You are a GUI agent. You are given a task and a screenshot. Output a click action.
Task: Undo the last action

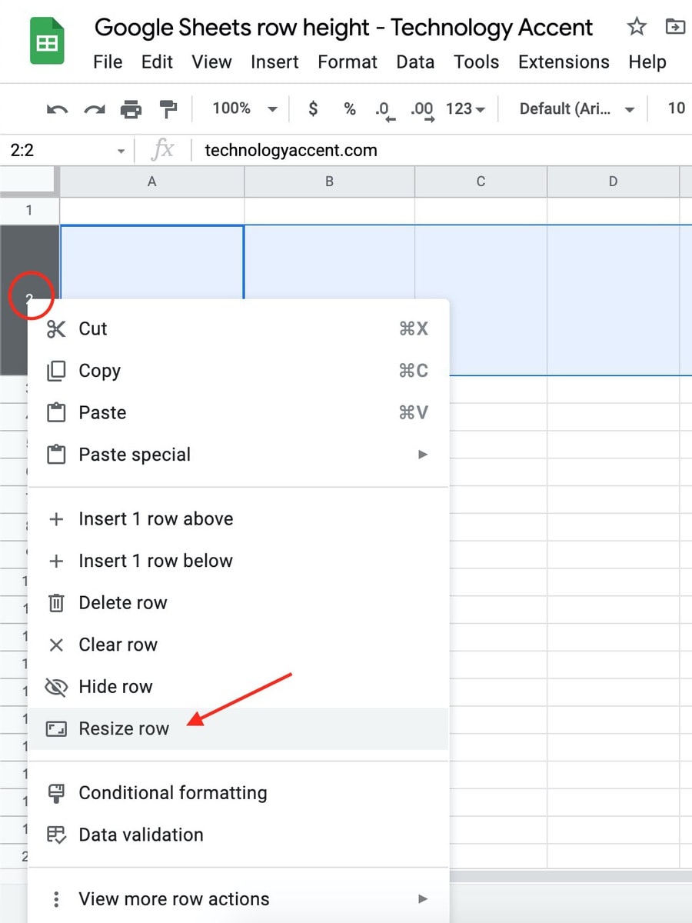[57, 109]
